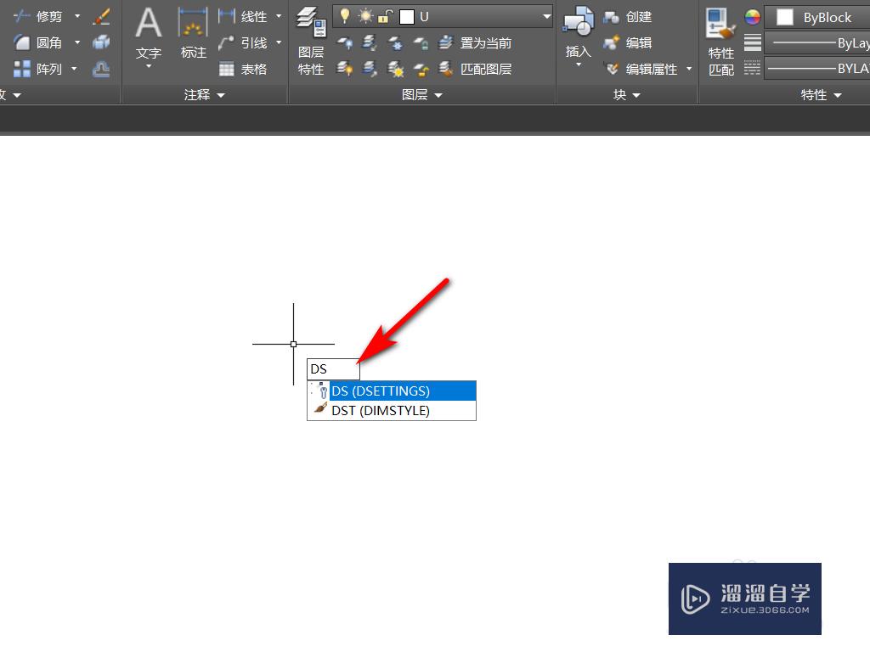This screenshot has width=870, height=652.
Task: Click 编辑属性 edit attributes button
Action: pos(641,69)
